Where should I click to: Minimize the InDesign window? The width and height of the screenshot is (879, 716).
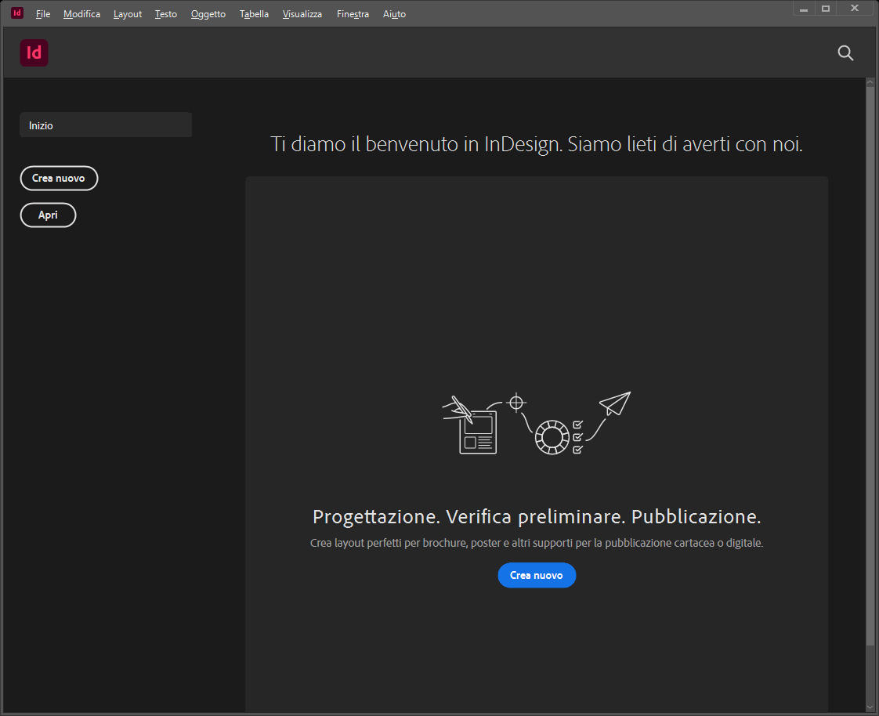point(804,9)
